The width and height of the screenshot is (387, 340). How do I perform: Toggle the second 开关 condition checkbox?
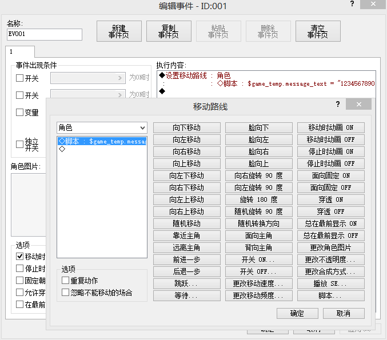tap(19, 95)
